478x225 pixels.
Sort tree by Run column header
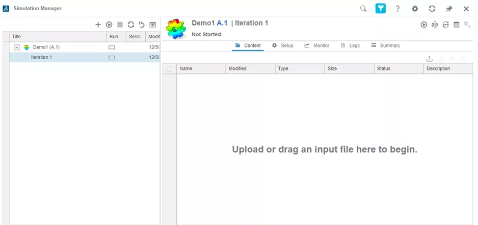click(x=116, y=37)
